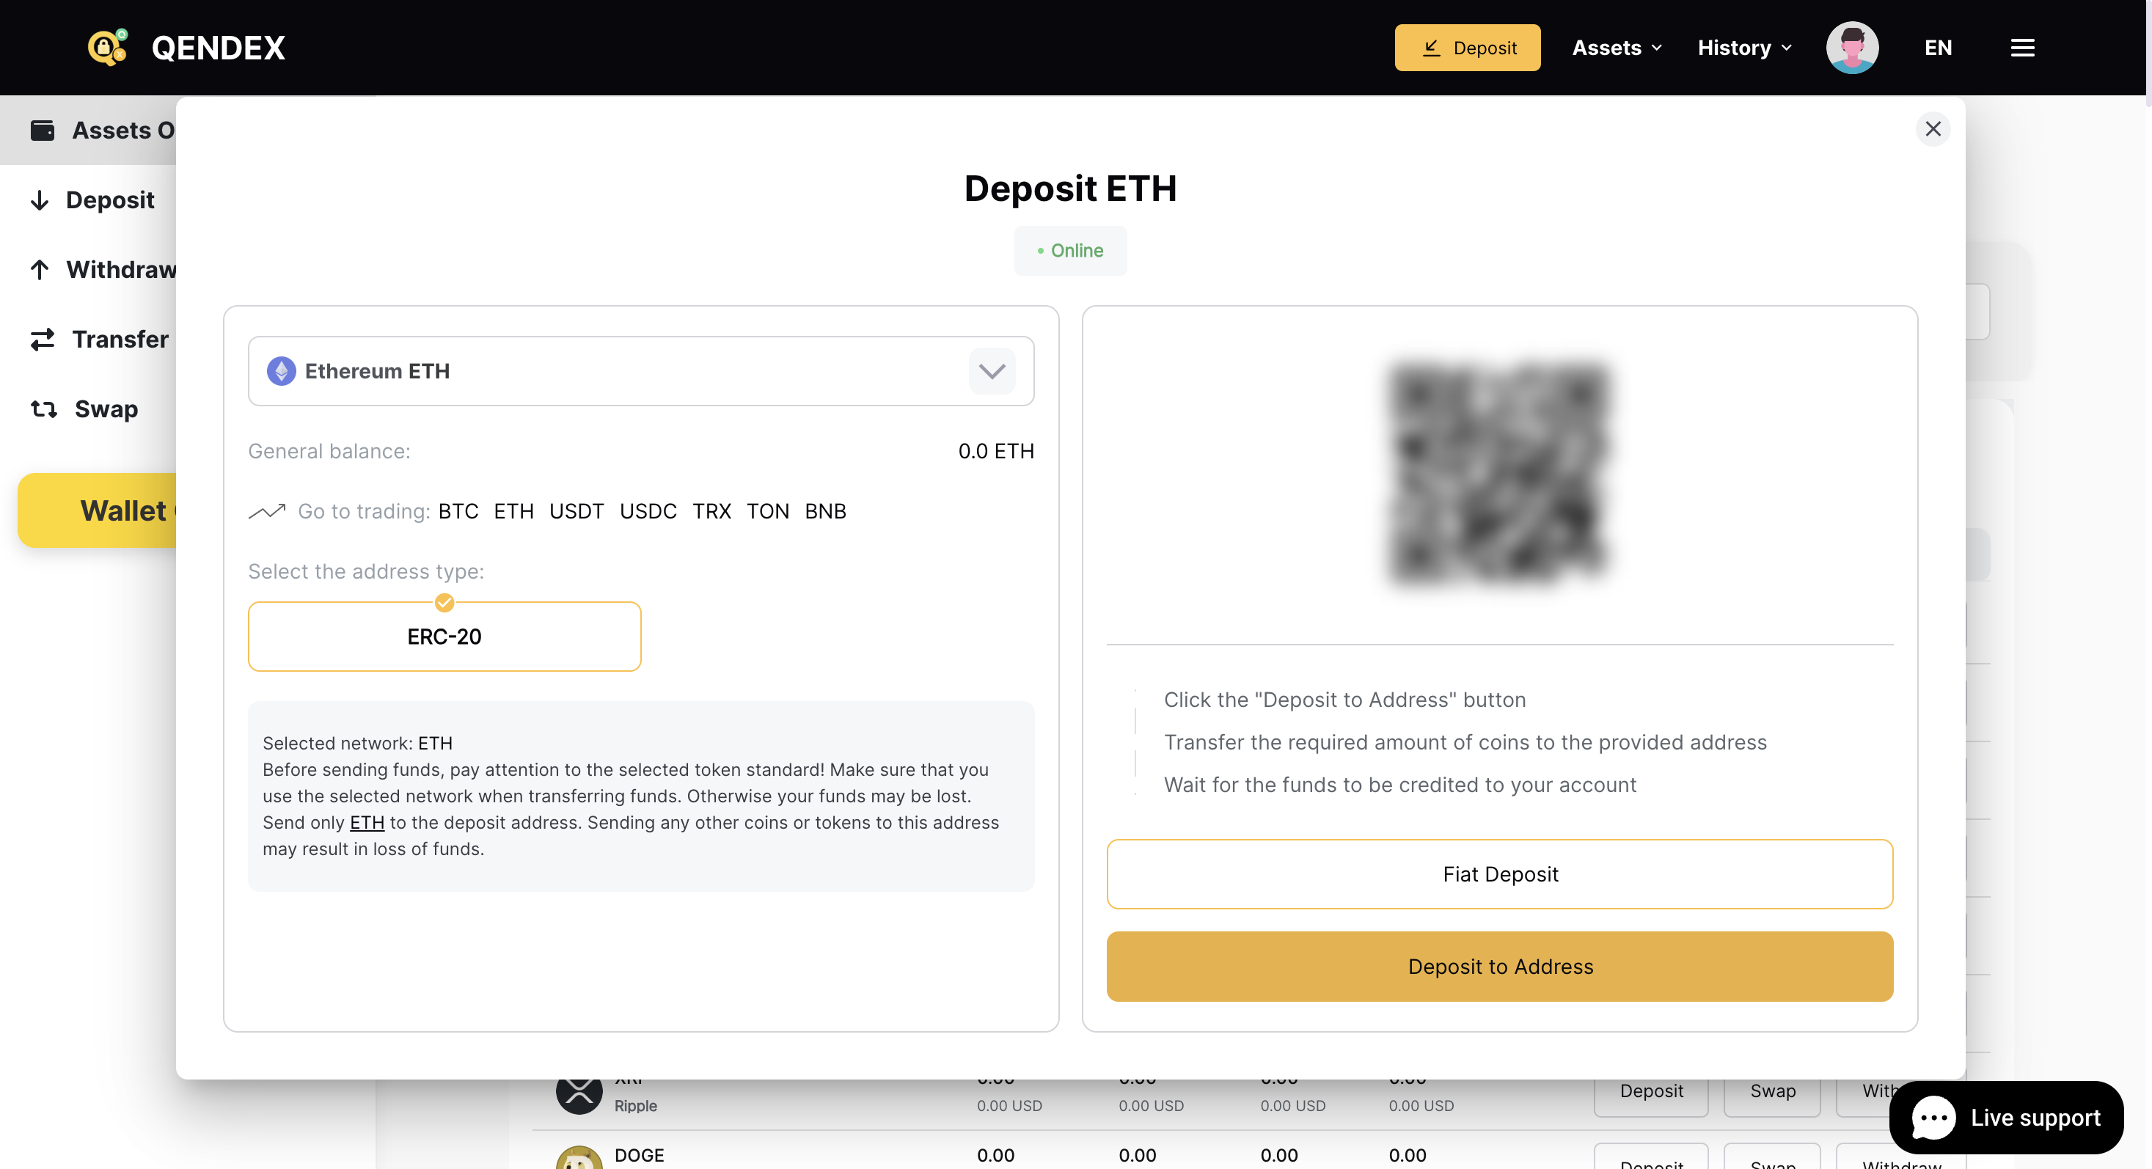Switch language via EN selector

1937,48
